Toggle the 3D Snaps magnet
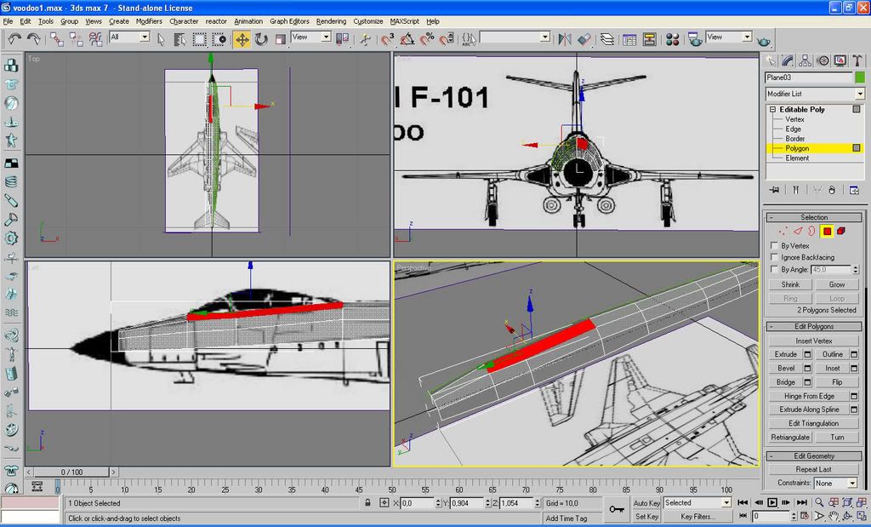871x527 pixels. point(387,39)
